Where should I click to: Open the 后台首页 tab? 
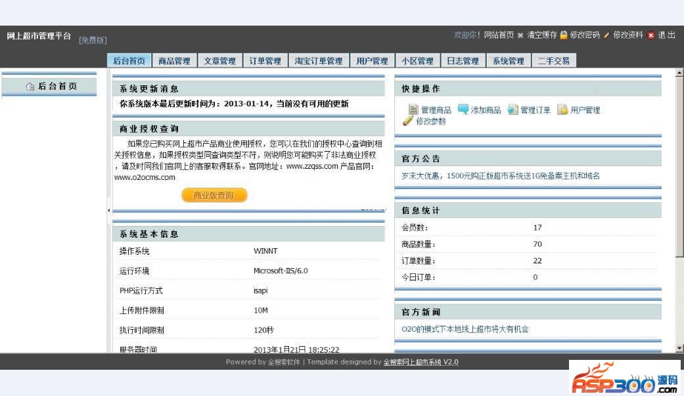129,60
